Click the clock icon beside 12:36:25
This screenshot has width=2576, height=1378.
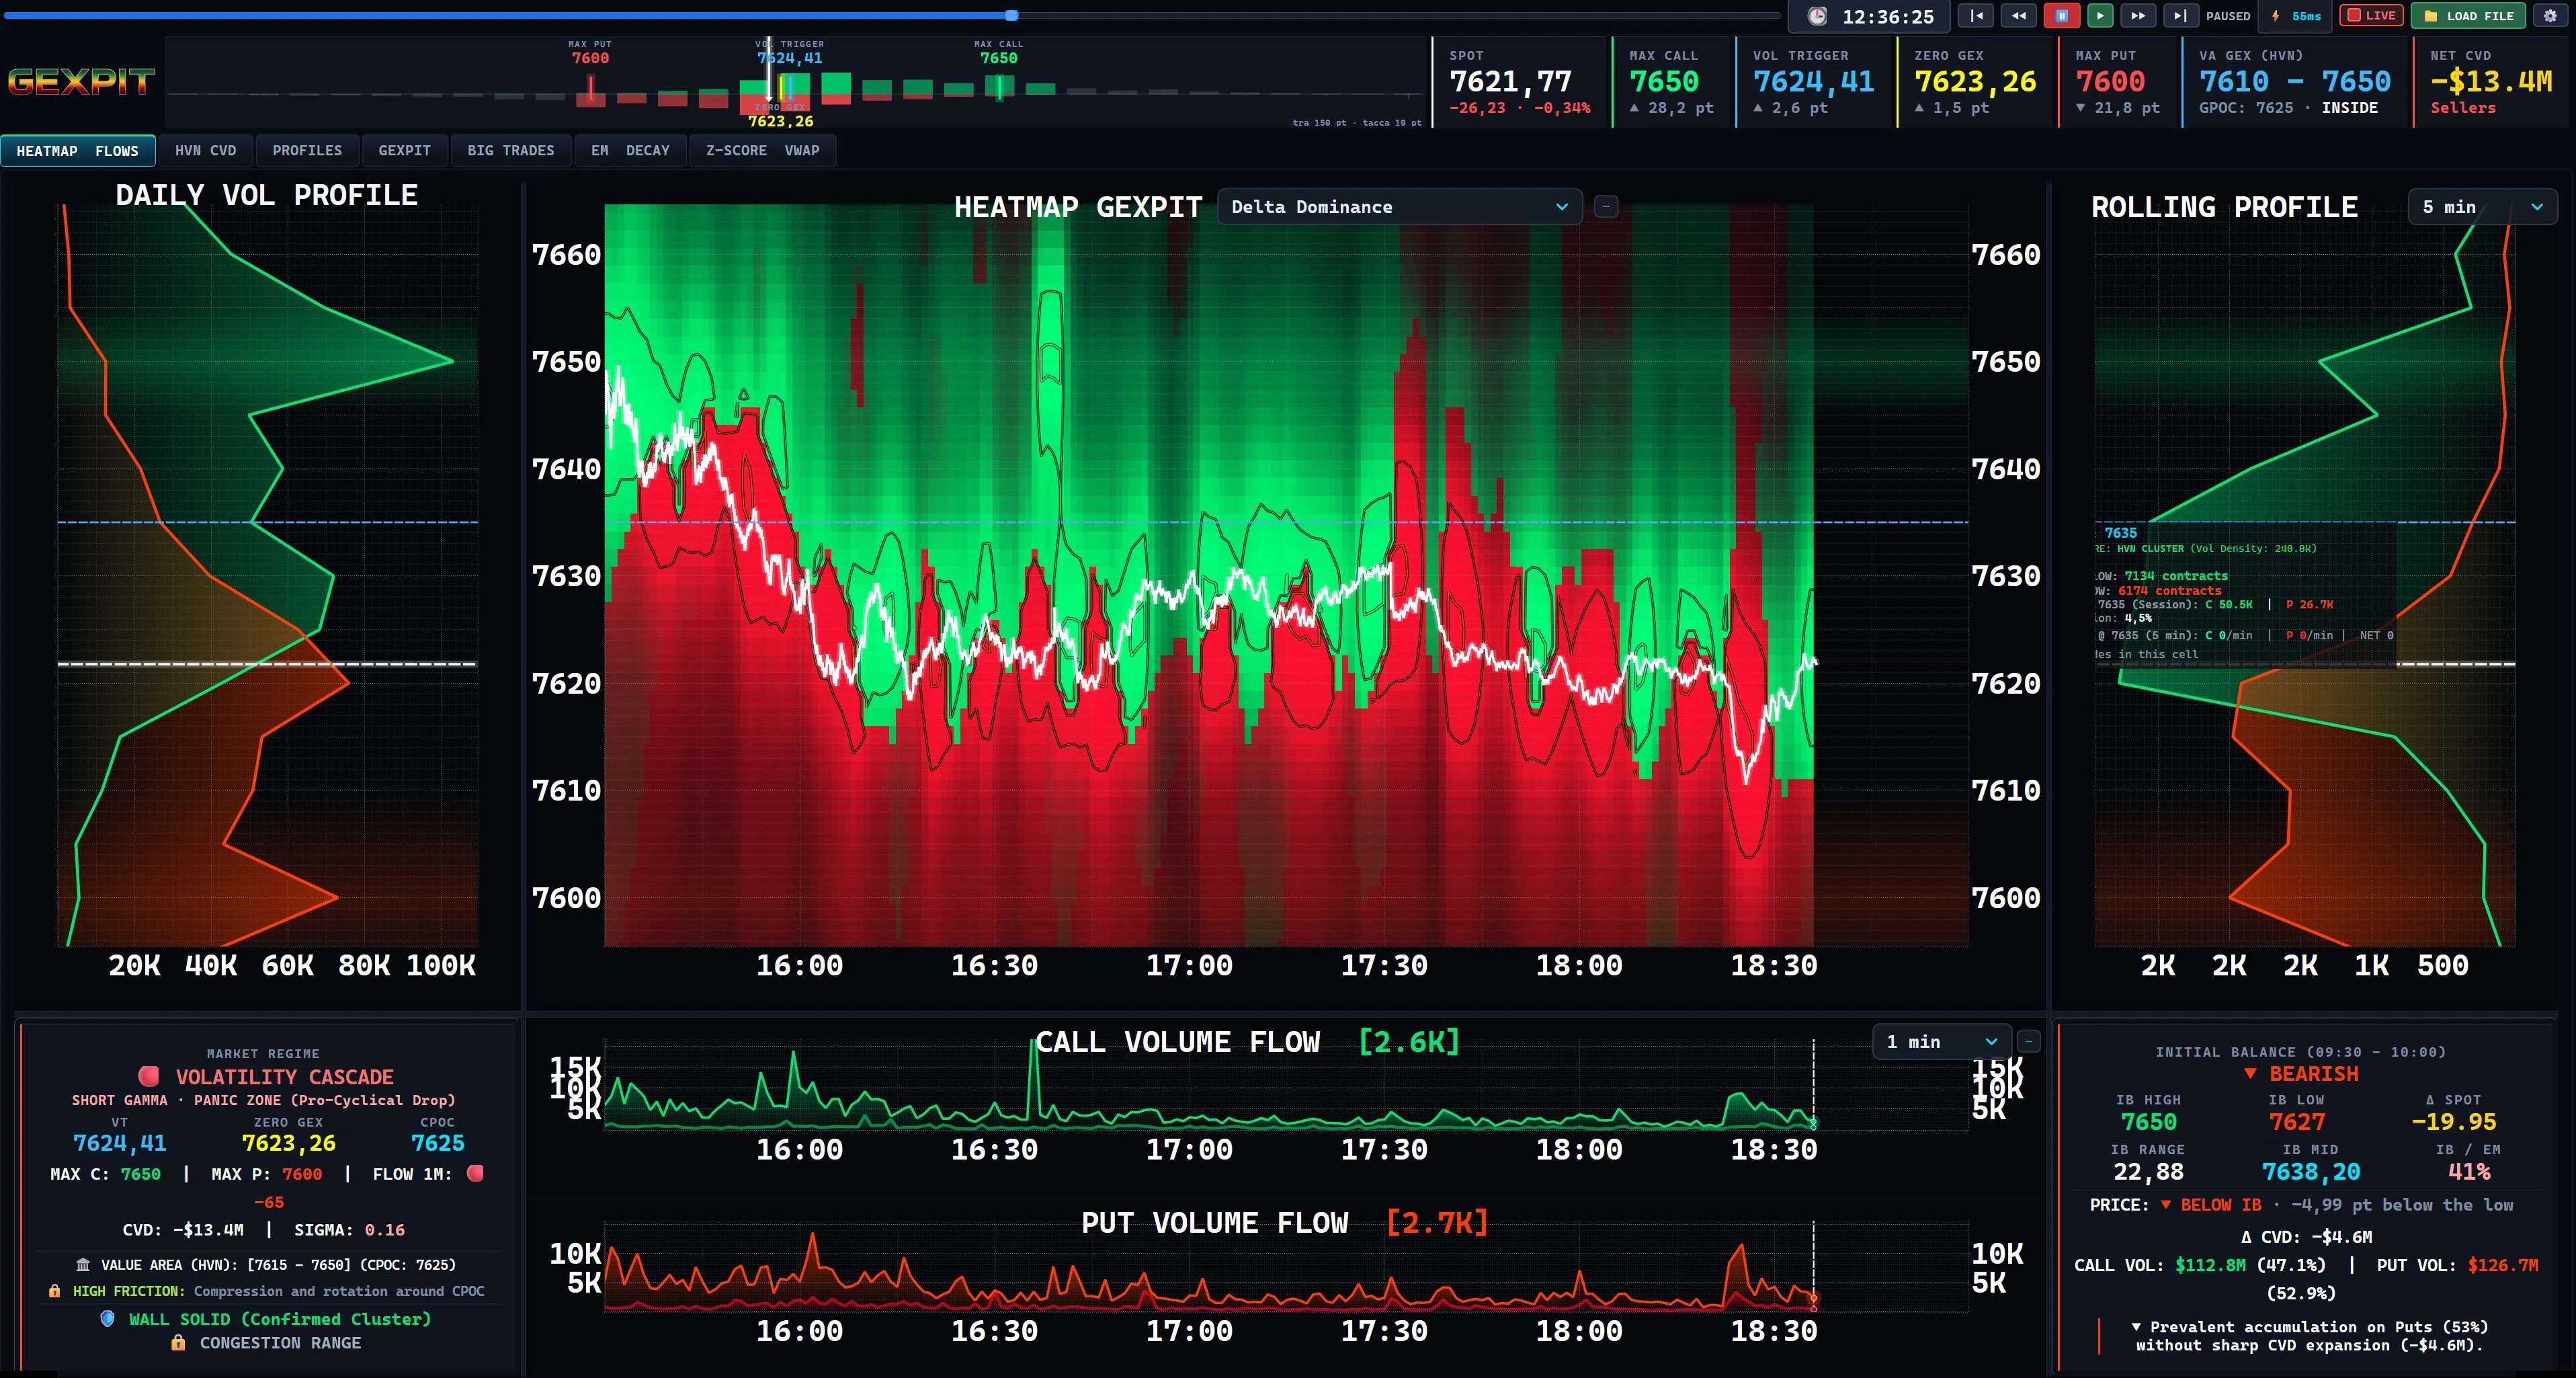pyautogui.click(x=1817, y=17)
